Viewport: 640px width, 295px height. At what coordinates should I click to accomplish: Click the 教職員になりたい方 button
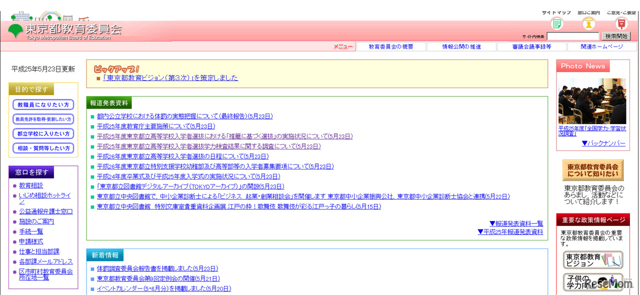point(42,104)
